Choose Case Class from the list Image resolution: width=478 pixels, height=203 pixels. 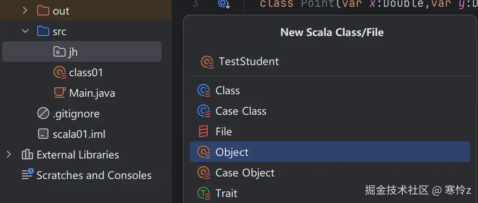241,111
